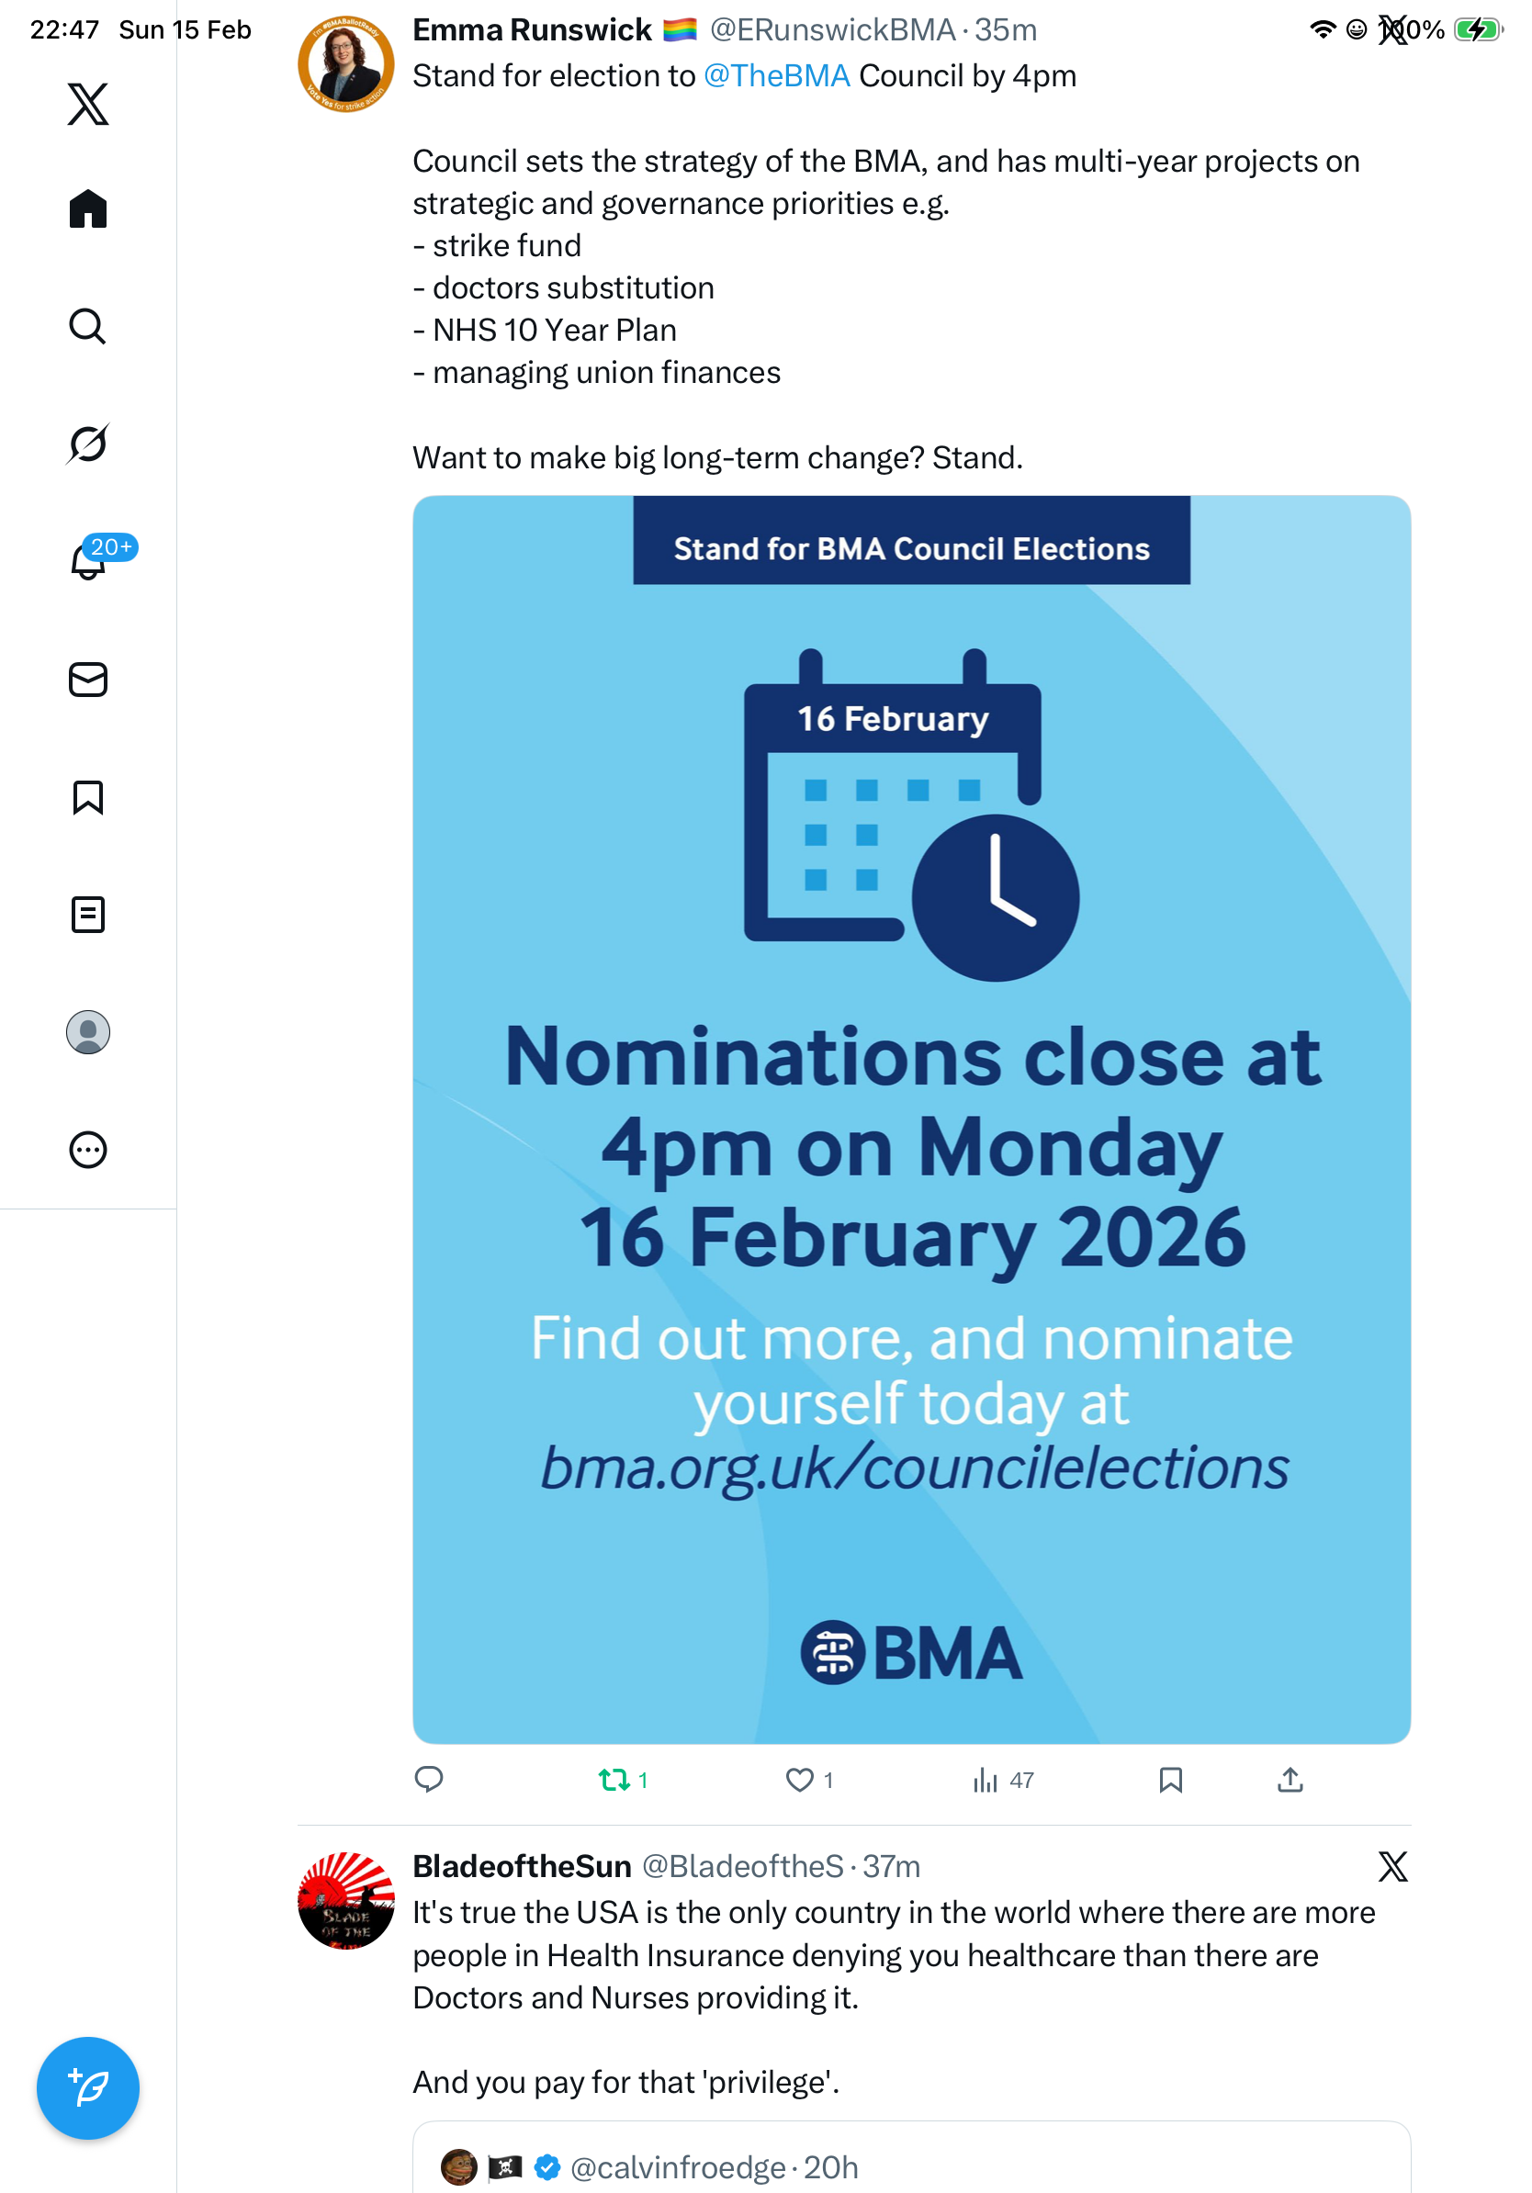Like Emma Runswick's BMA Council post
The width and height of the screenshot is (1532, 2193).
(799, 1780)
